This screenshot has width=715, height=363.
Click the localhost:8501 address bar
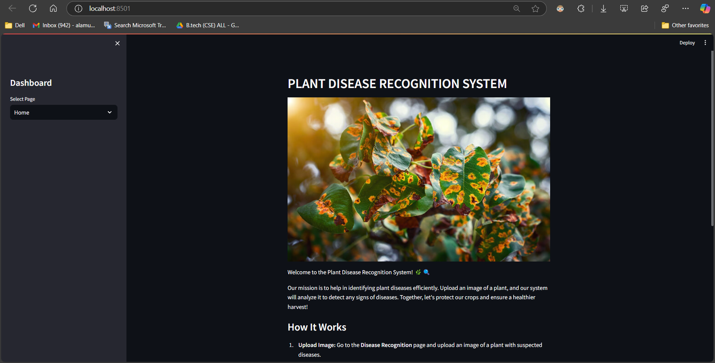(x=261, y=9)
